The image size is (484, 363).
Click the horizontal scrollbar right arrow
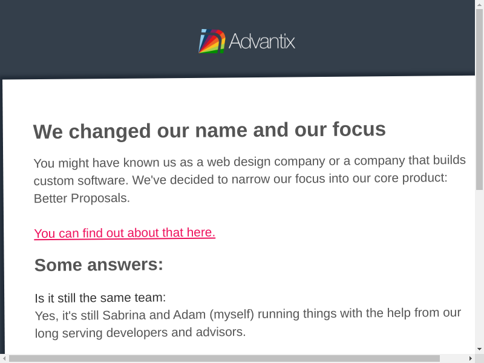(470, 358)
